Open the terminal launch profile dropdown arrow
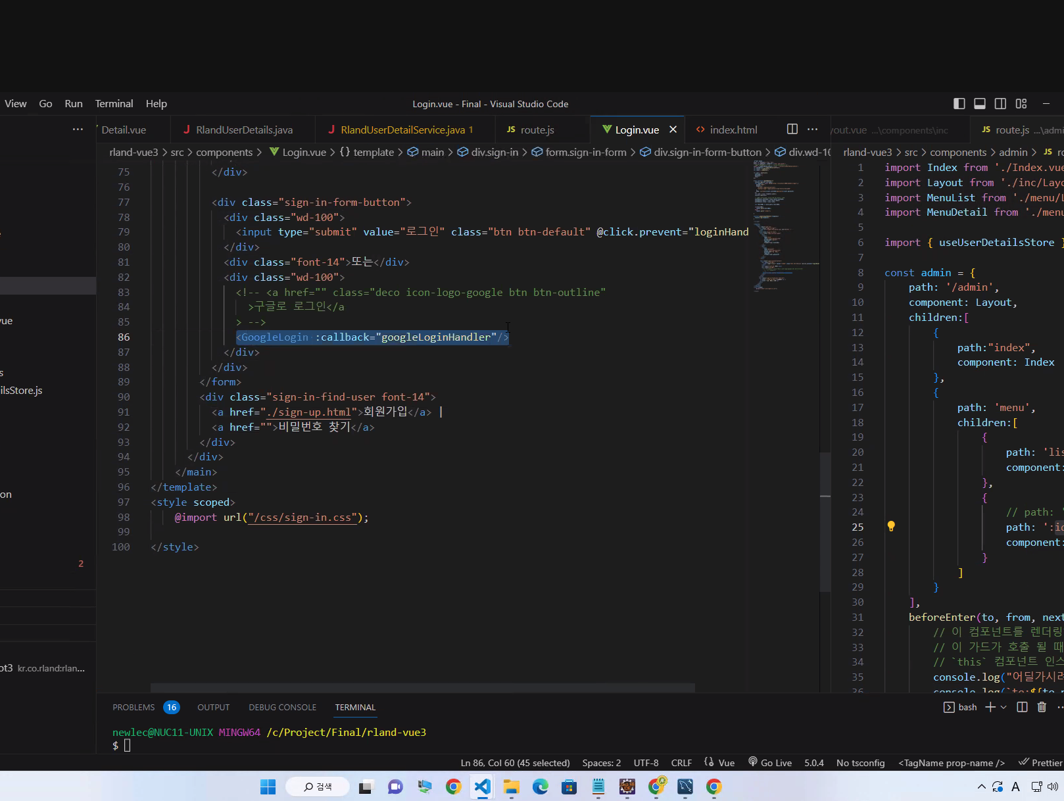 pos(1004,707)
